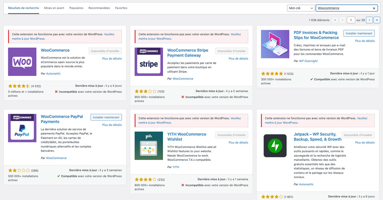Clear the search field with the X icon
The height and width of the screenshot is (200, 383).
click(x=374, y=8)
